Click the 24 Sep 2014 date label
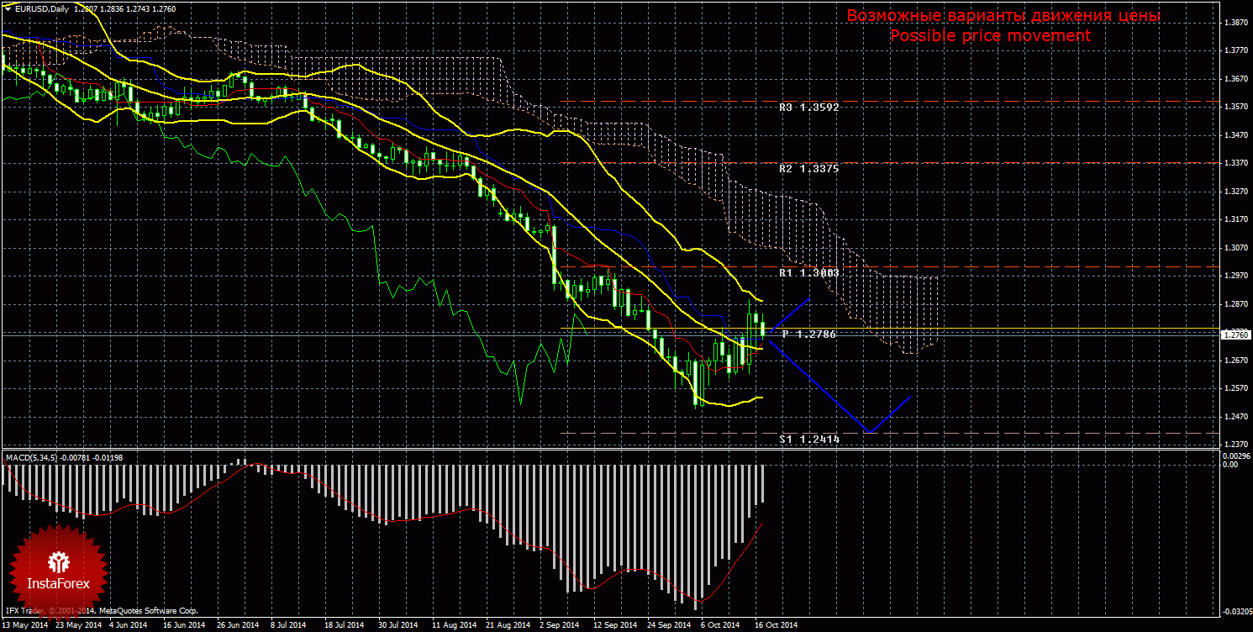 [x=667, y=625]
